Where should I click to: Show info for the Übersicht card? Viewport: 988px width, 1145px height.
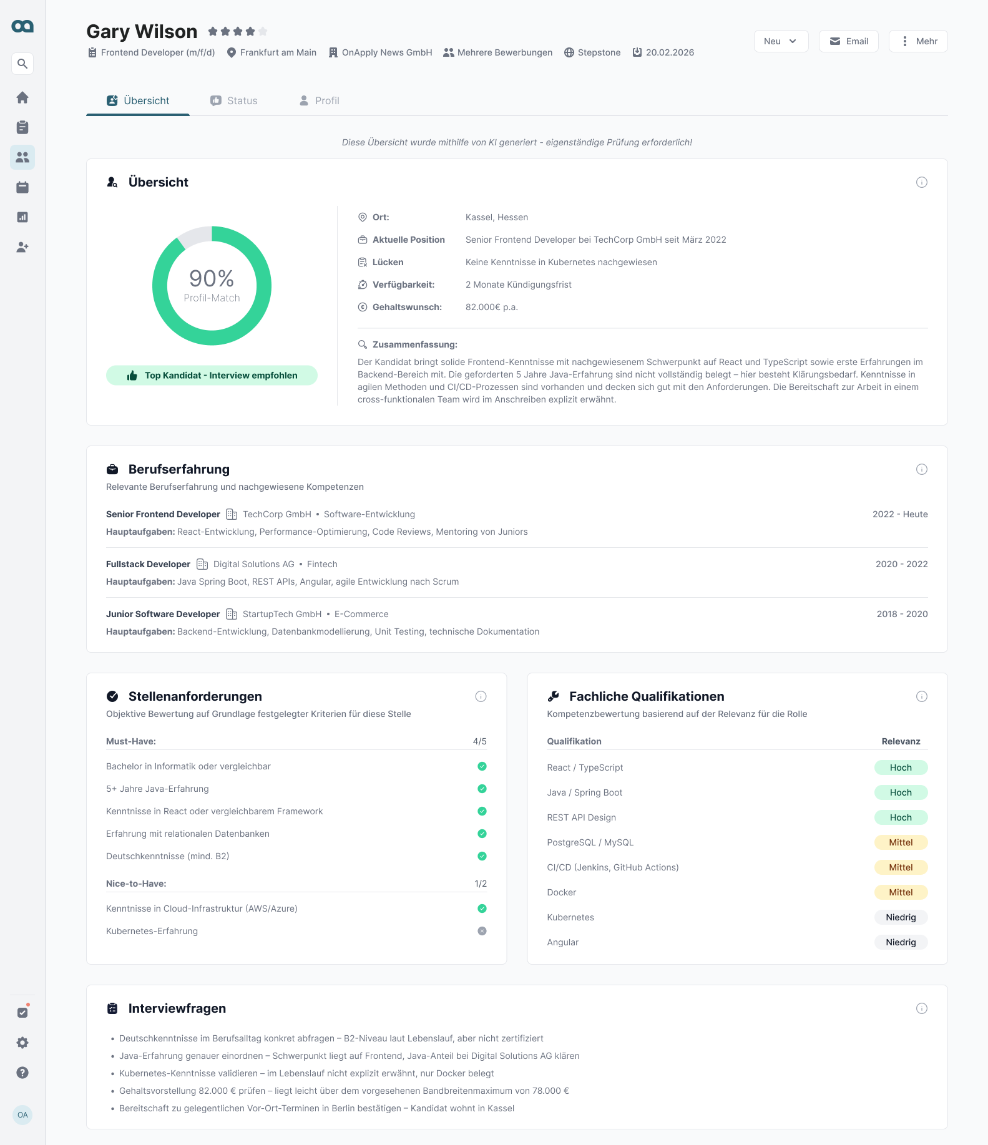[x=921, y=182]
